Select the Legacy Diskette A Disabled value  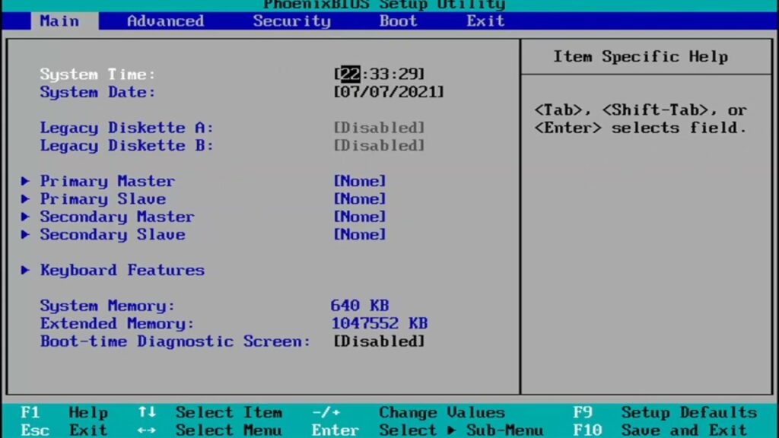(379, 127)
